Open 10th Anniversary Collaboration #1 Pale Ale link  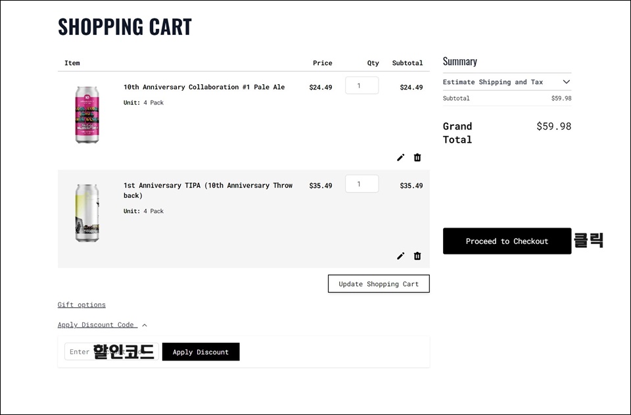(x=204, y=87)
